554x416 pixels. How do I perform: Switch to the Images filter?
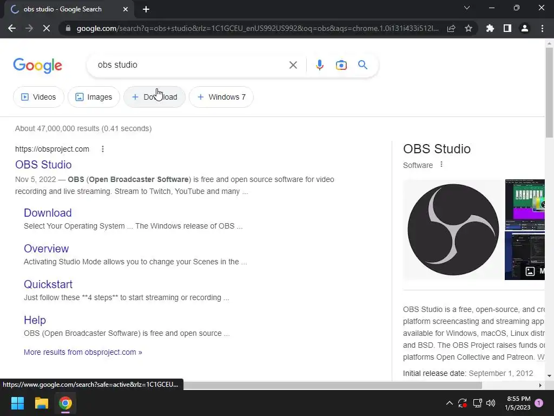94,97
